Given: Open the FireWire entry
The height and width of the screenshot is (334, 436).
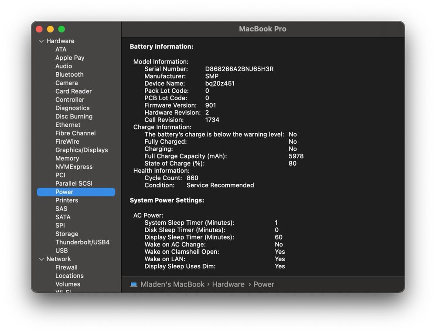Looking at the screenshot, I should pos(67,142).
